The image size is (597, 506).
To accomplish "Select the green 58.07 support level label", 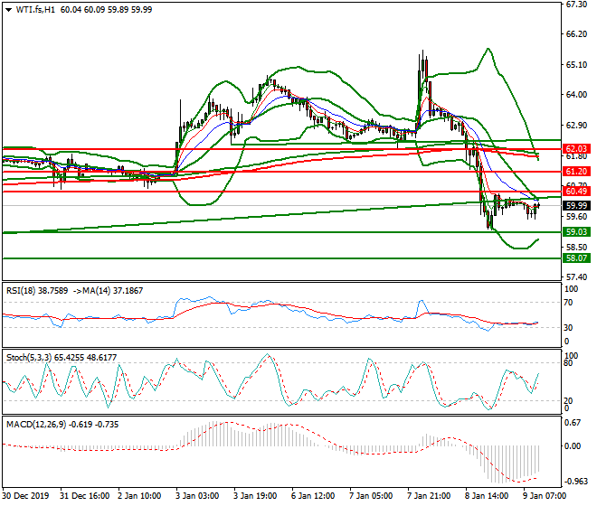I will pos(576,258).
